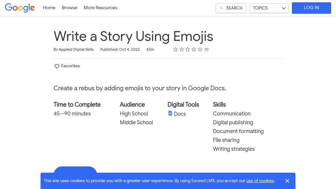Open the use of cookies link

pyautogui.click(x=260, y=180)
